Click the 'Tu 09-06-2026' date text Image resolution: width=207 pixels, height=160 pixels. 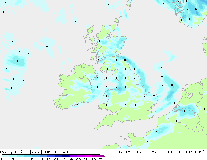coord(137,152)
